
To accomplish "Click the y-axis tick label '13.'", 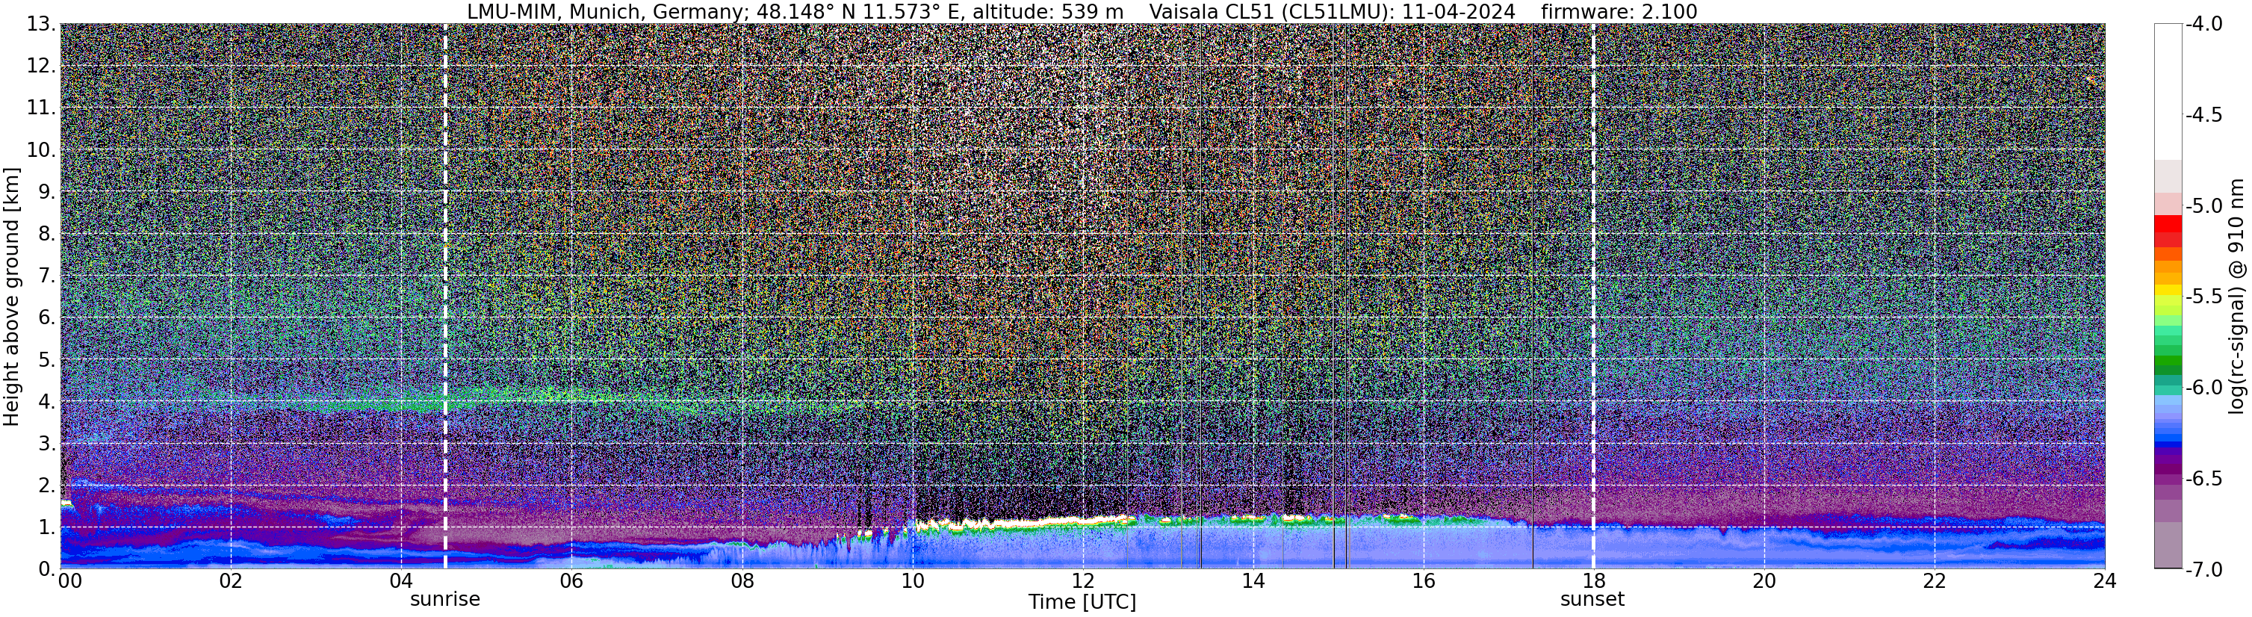I will (x=41, y=25).
